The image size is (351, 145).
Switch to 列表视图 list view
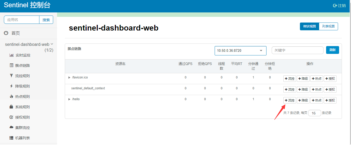(328, 26)
